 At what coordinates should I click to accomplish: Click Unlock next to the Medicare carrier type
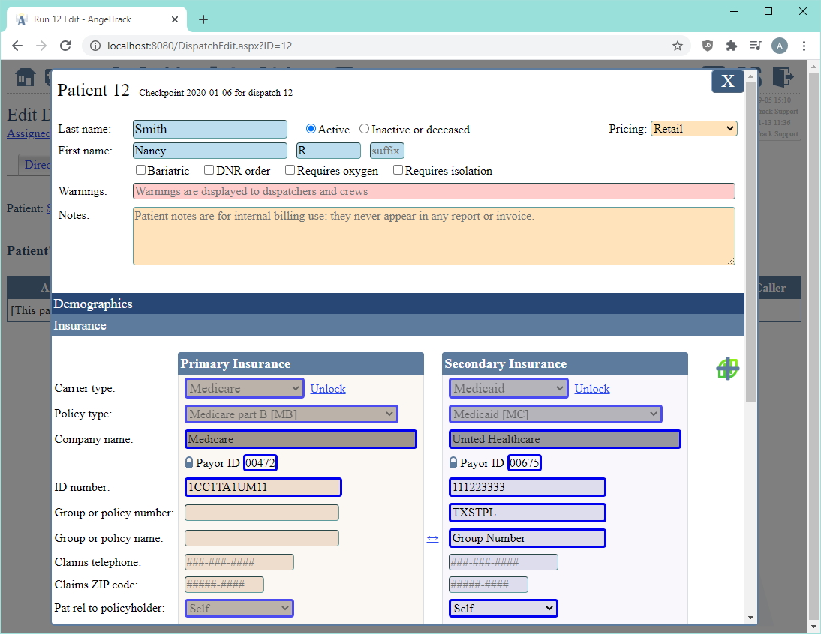[x=327, y=388]
